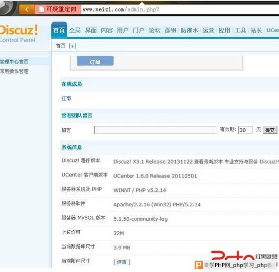
Task: Open 管理中心首页 in the sidebar
Action: pos(14,62)
